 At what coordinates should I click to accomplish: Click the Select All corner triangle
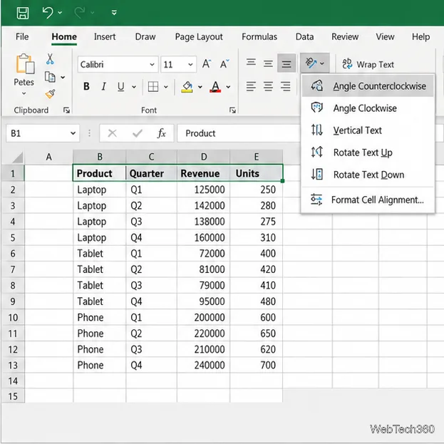18,158
